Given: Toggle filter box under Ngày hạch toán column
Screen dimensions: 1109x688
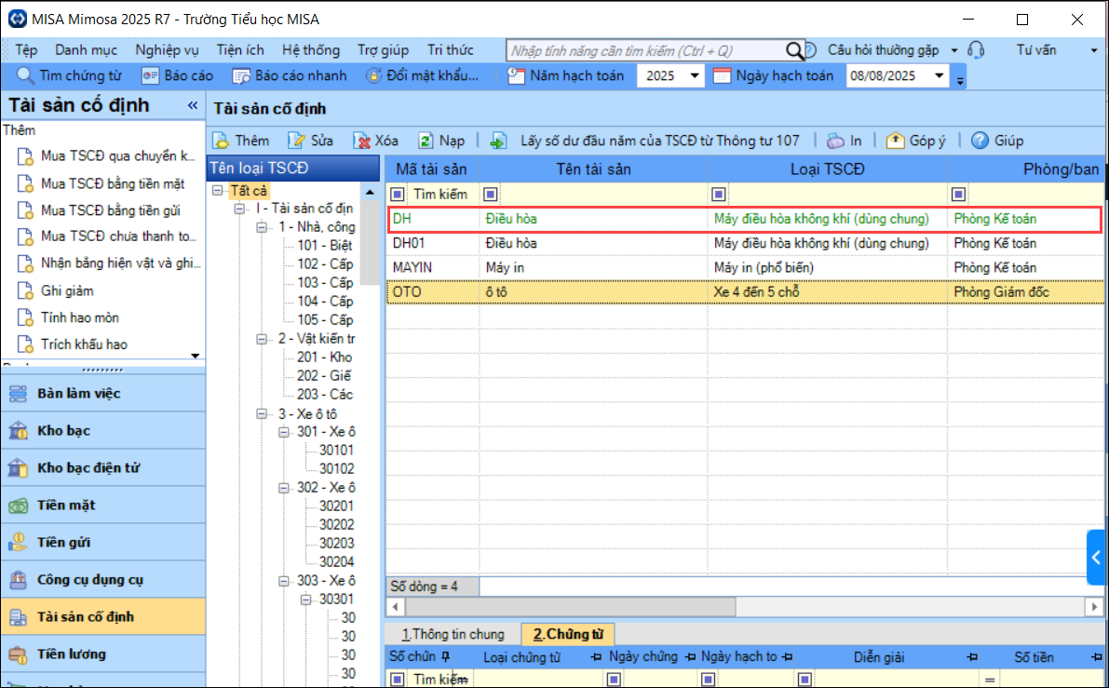Looking at the screenshot, I should coord(708,680).
